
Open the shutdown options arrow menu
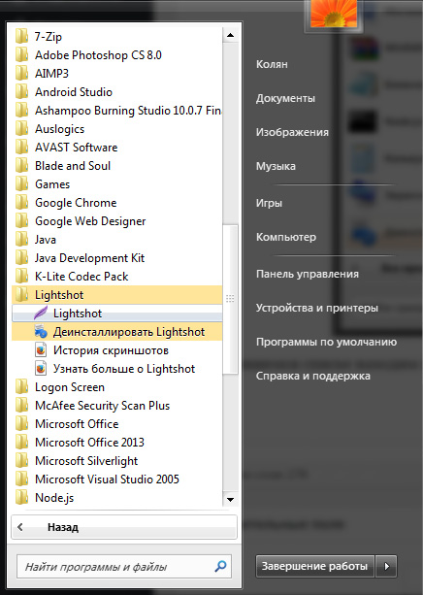point(386,566)
